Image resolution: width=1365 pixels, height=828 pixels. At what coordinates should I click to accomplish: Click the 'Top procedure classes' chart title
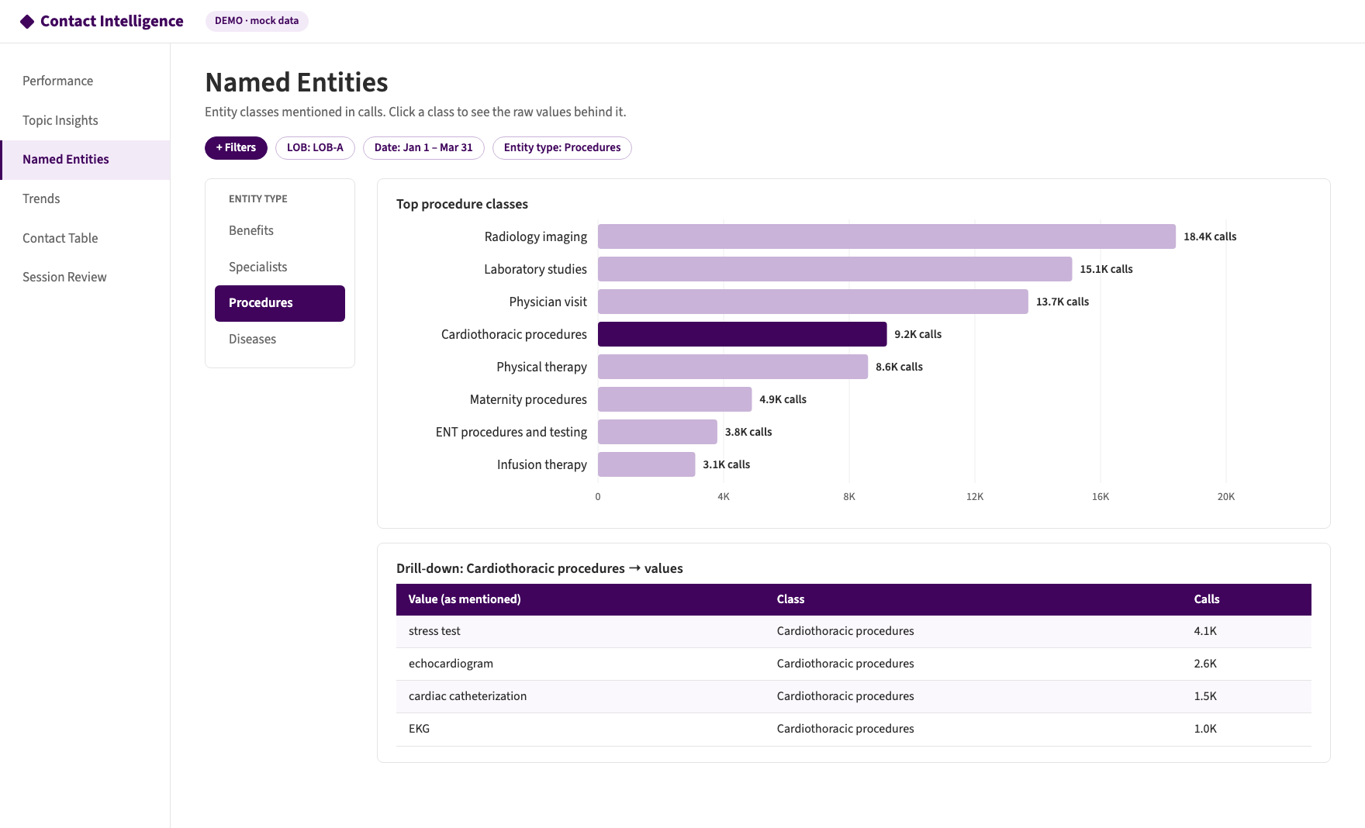[462, 205]
